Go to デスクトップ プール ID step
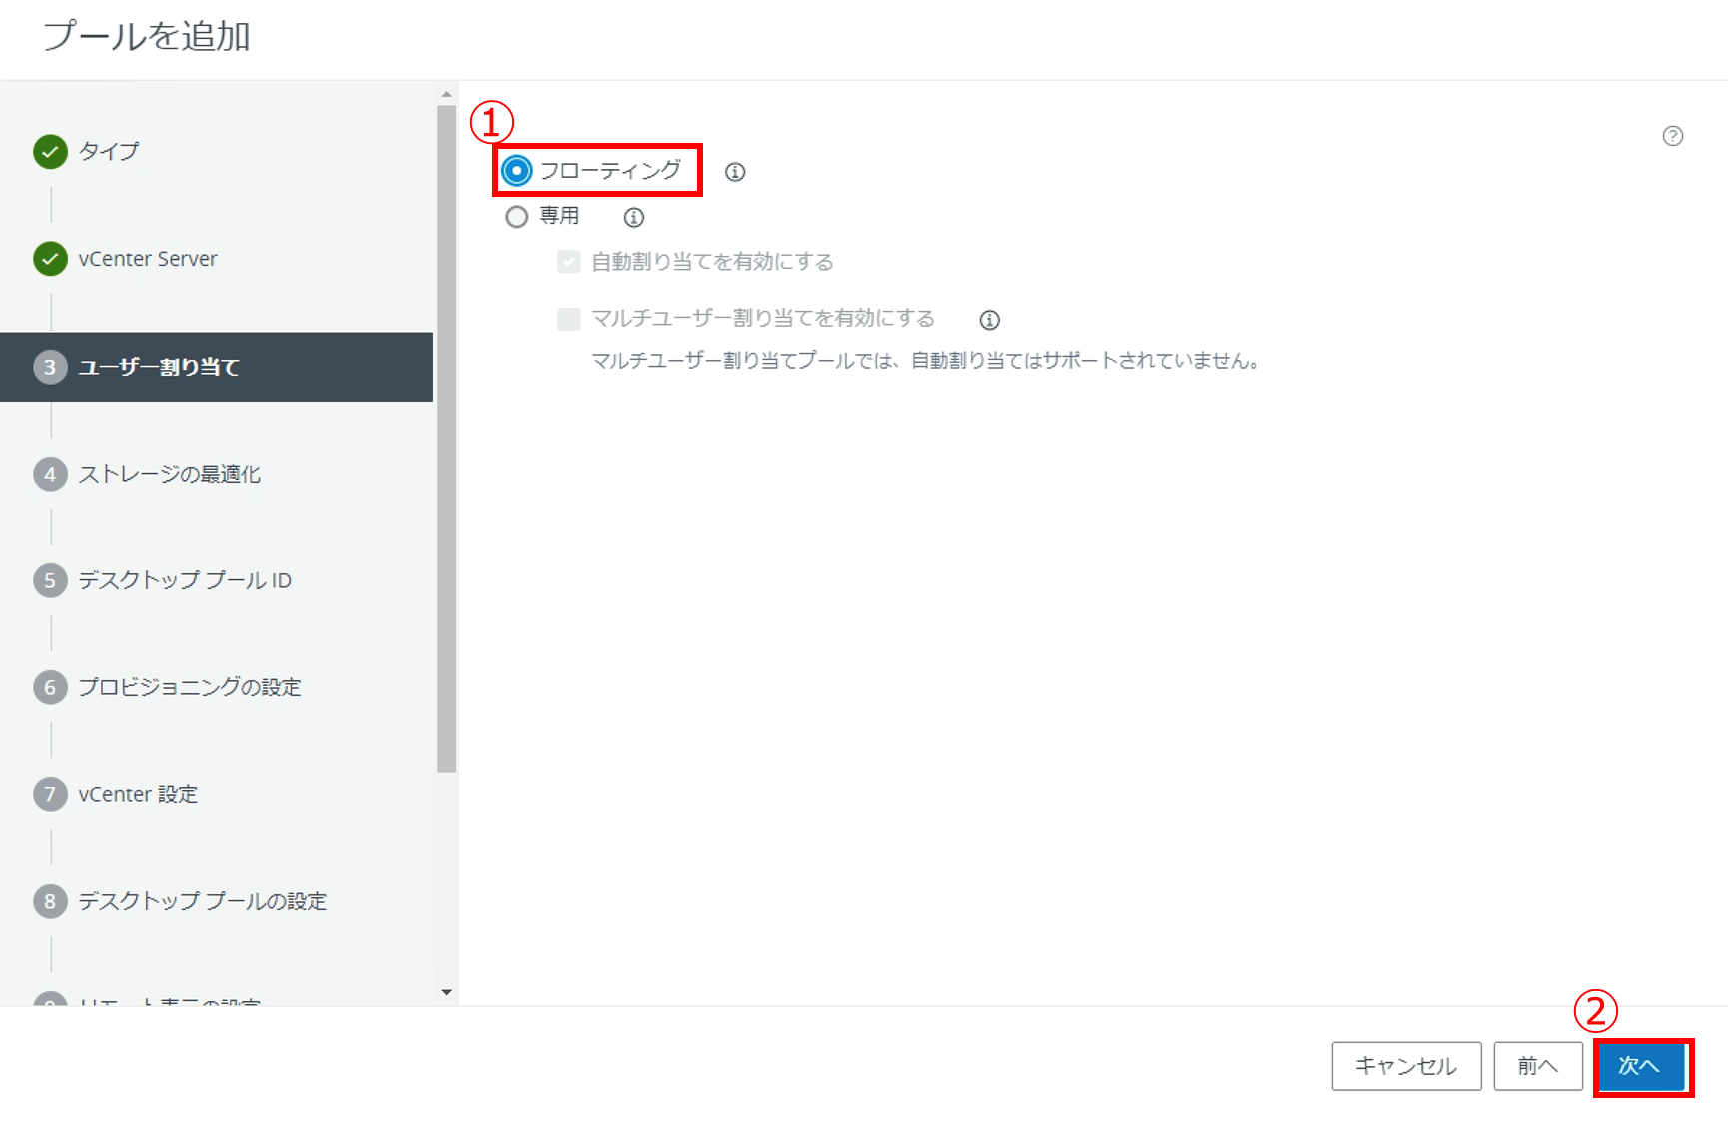Viewport: 1728px width, 1124px height. point(185,580)
